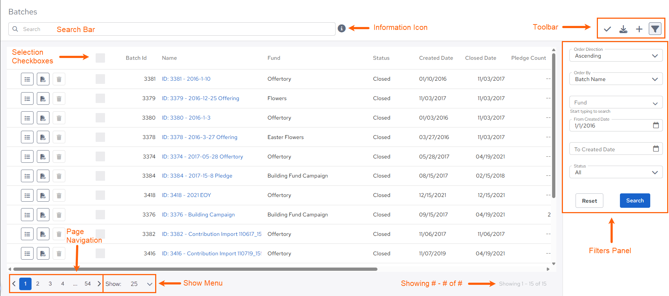Sort by the Batch Id column header

136,58
